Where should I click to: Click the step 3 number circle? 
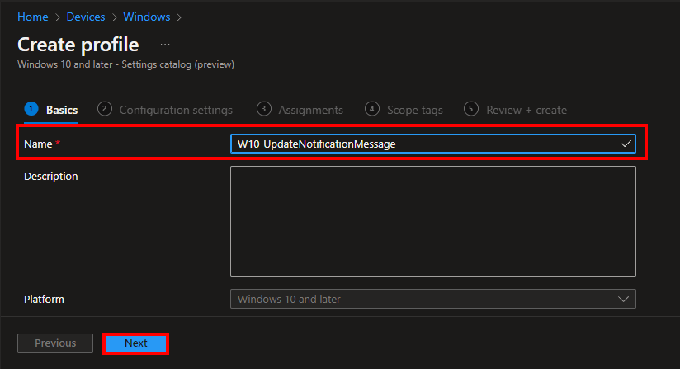point(264,109)
